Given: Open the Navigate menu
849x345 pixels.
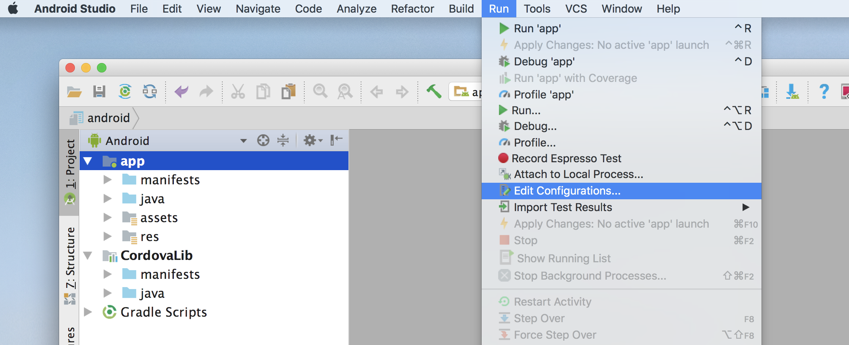Looking at the screenshot, I should (258, 9).
